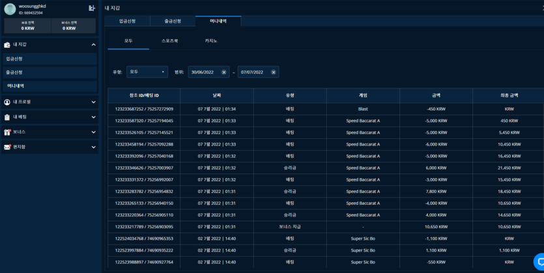The image size is (544, 273).
Task: Select the 모두 category tab
Action: click(x=128, y=41)
